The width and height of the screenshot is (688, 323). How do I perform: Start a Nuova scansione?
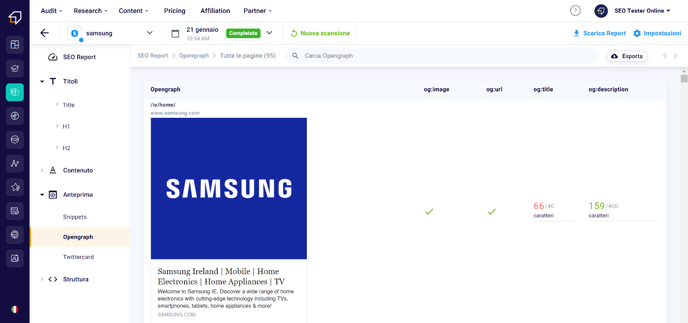click(320, 33)
